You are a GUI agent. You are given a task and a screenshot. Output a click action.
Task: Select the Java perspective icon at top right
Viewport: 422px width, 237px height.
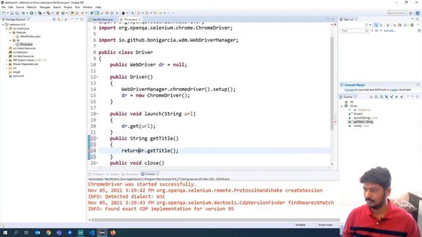tap(417, 13)
